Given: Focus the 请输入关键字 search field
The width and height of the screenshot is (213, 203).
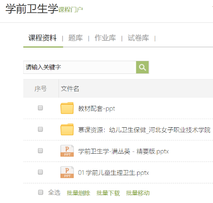Looking at the screenshot, I should pyautogui.click(x=80, y=68).
